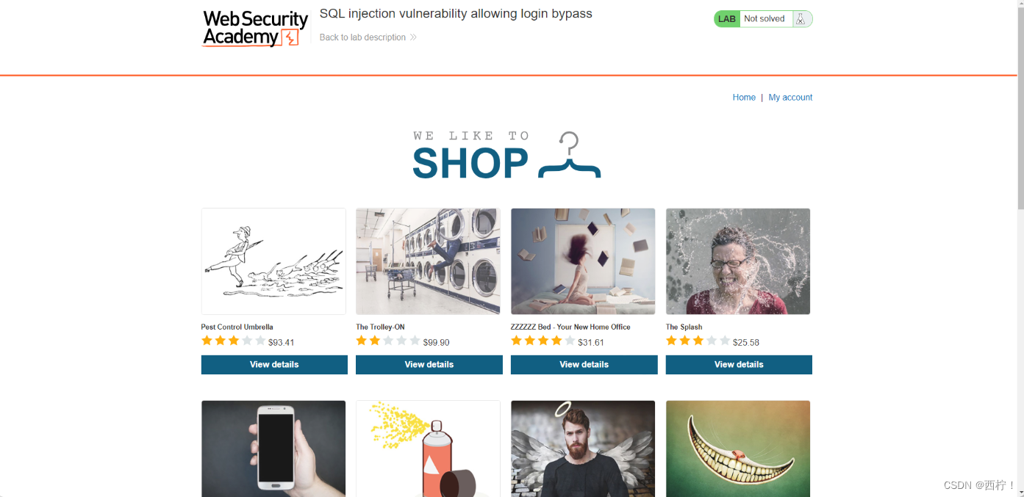
Task: Click the star rating of Pest Control Umbrella
Action: [234, 341]
